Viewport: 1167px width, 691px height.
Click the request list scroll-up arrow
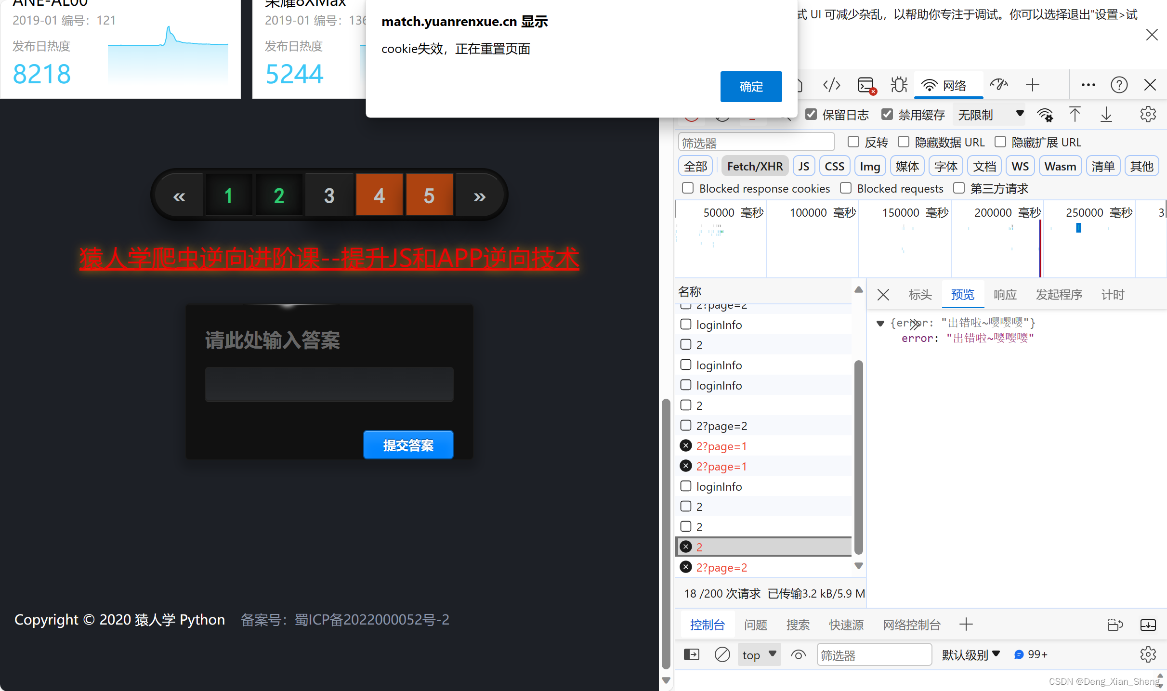tap(858, 290)
